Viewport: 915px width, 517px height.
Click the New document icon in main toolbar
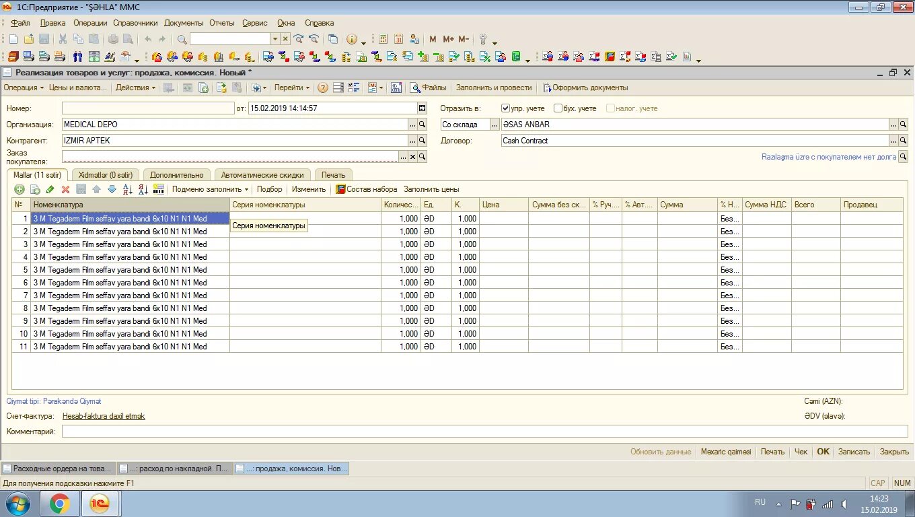(x=13, y=39)
